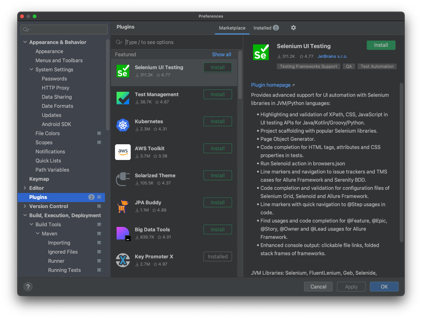Click the project-level icon beside Importing
The width and height of the screenshot is (422, 319).
pyautogui.click(x=99, y=243)
